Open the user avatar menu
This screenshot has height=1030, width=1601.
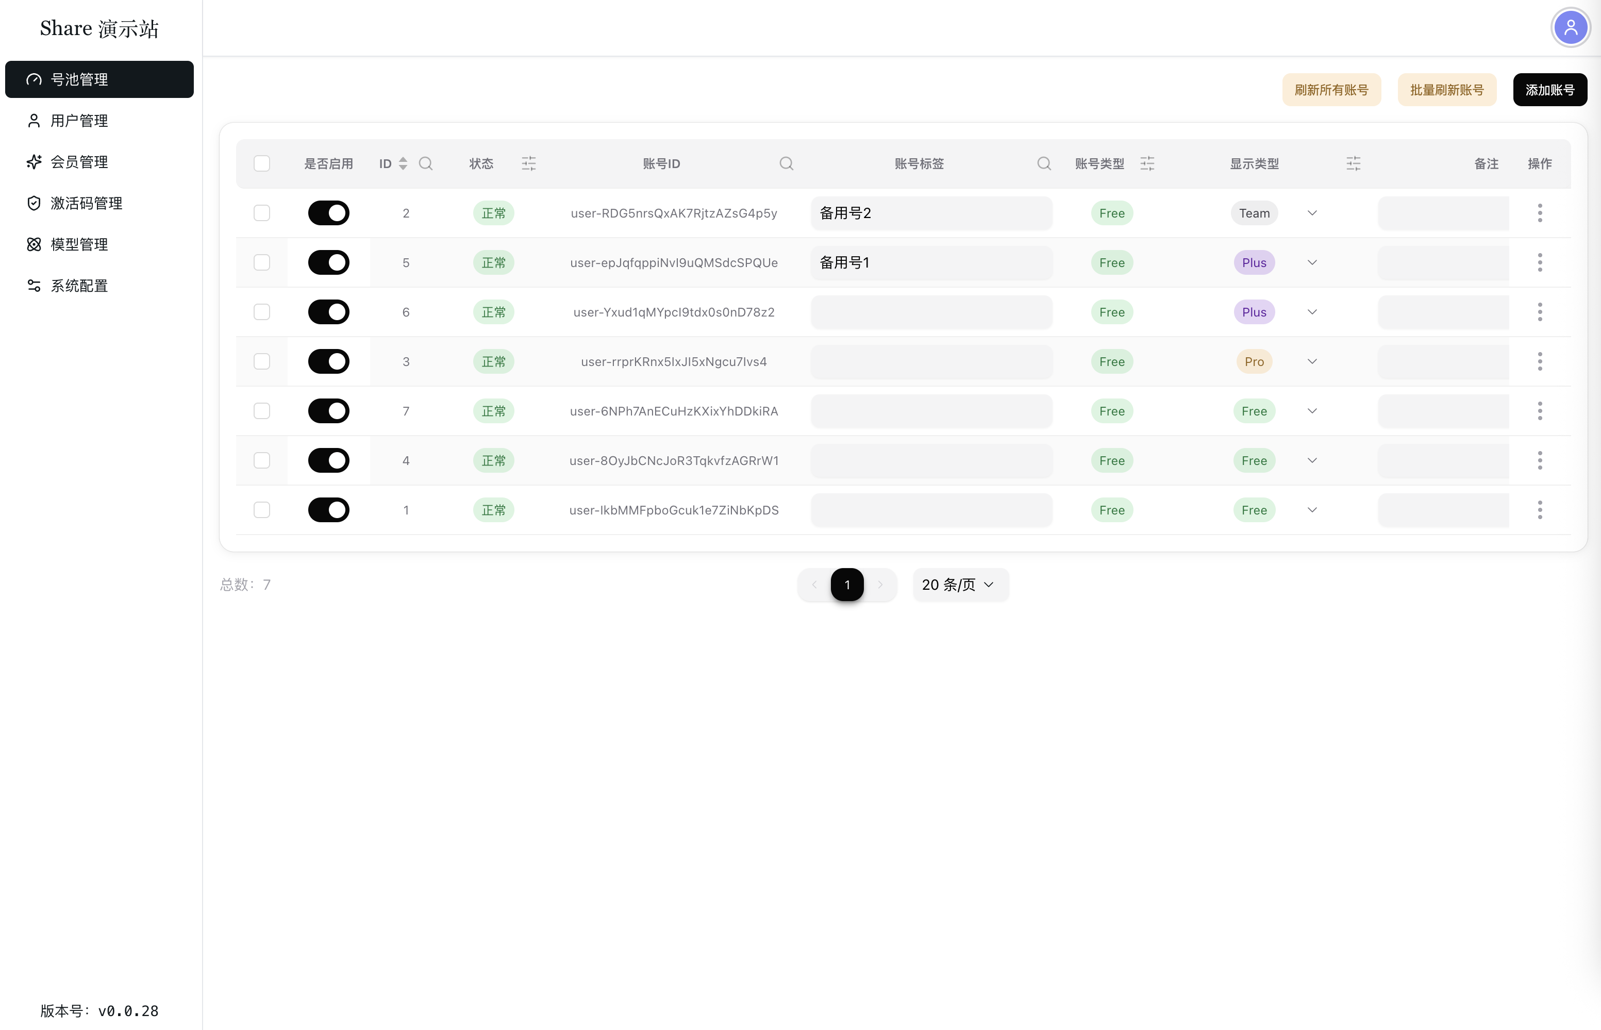click(x=1570, y=28)
